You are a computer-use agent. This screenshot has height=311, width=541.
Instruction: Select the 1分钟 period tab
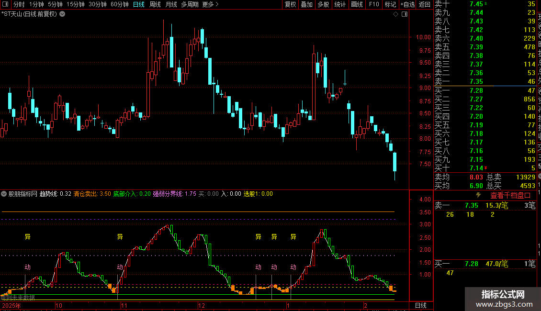36,4
